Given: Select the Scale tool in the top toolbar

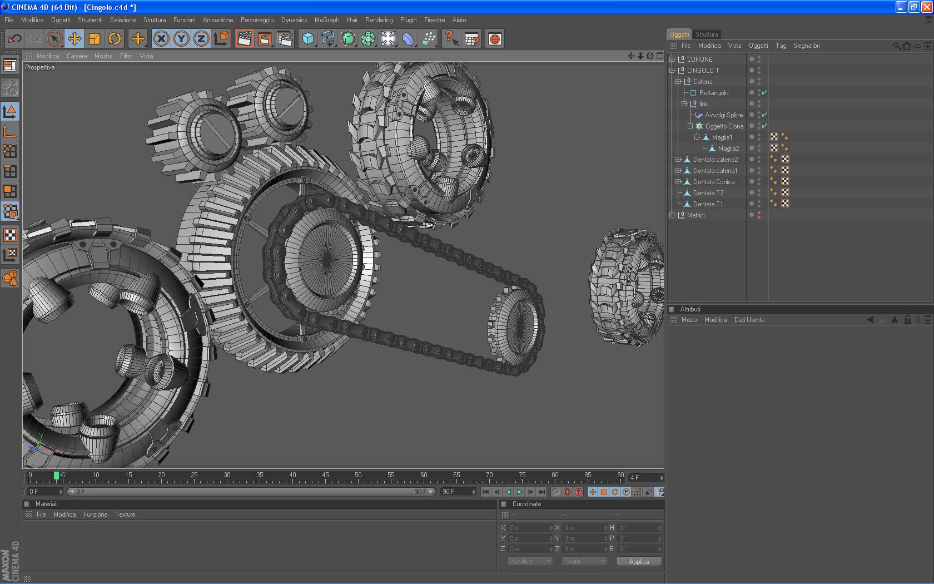Looking at the screenshot, I should pos(95,39).
